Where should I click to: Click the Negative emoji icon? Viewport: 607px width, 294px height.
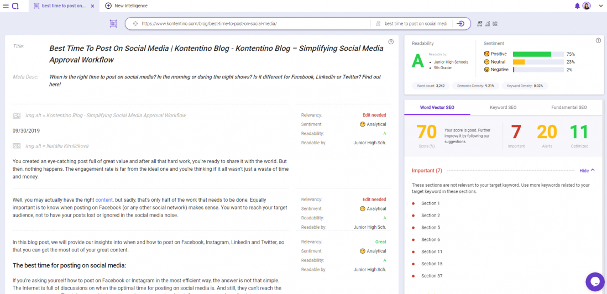[x=486, y=70]
